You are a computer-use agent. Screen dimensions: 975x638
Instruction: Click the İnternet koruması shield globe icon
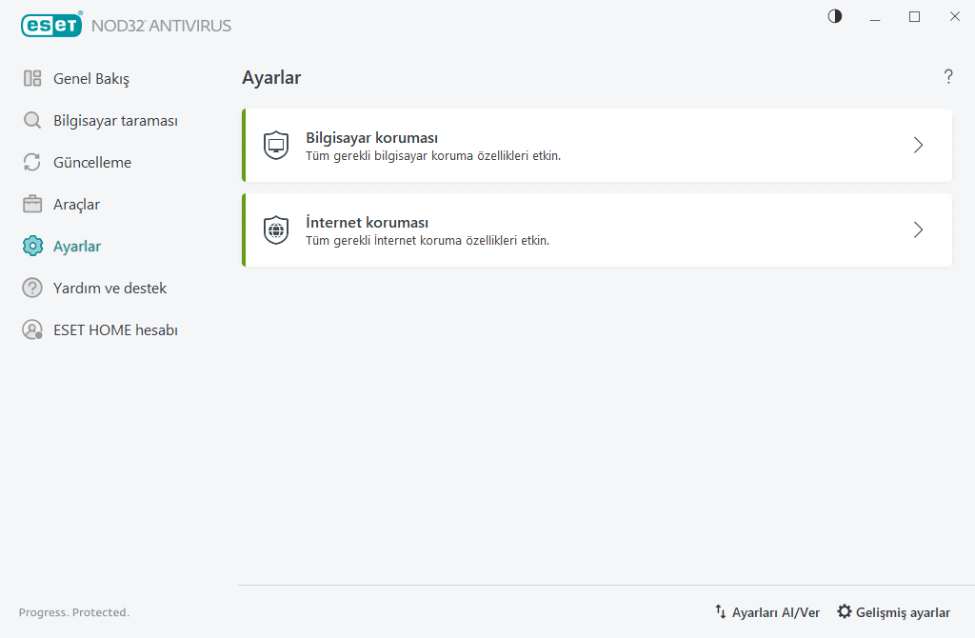(x=276, y=230)
